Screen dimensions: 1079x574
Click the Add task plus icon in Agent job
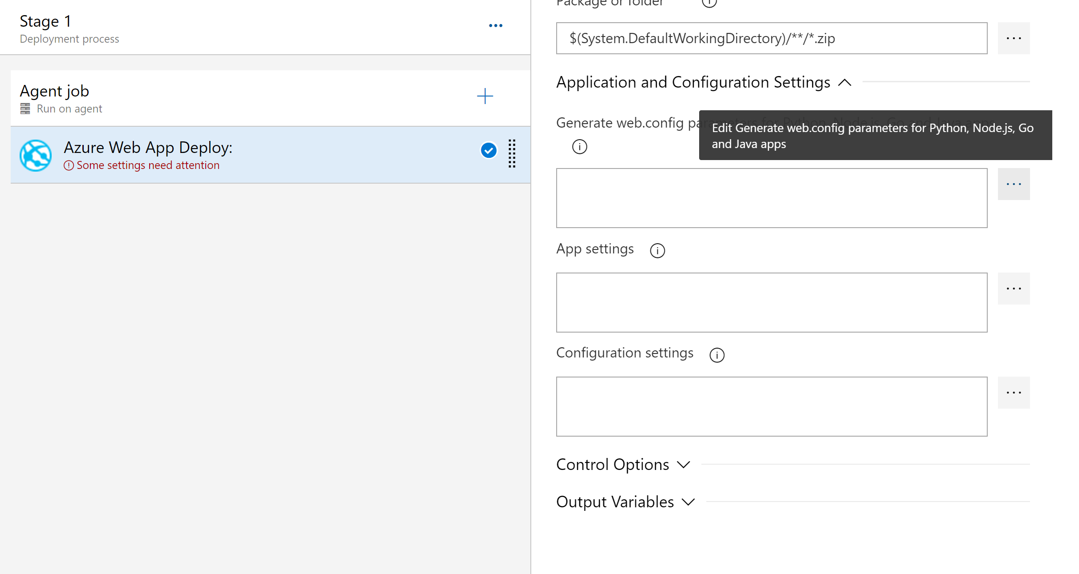[x=485, y=96]
